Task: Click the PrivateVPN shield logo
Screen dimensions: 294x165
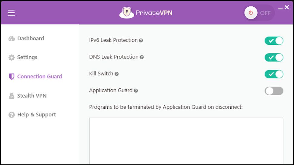Action: point(127,13)
